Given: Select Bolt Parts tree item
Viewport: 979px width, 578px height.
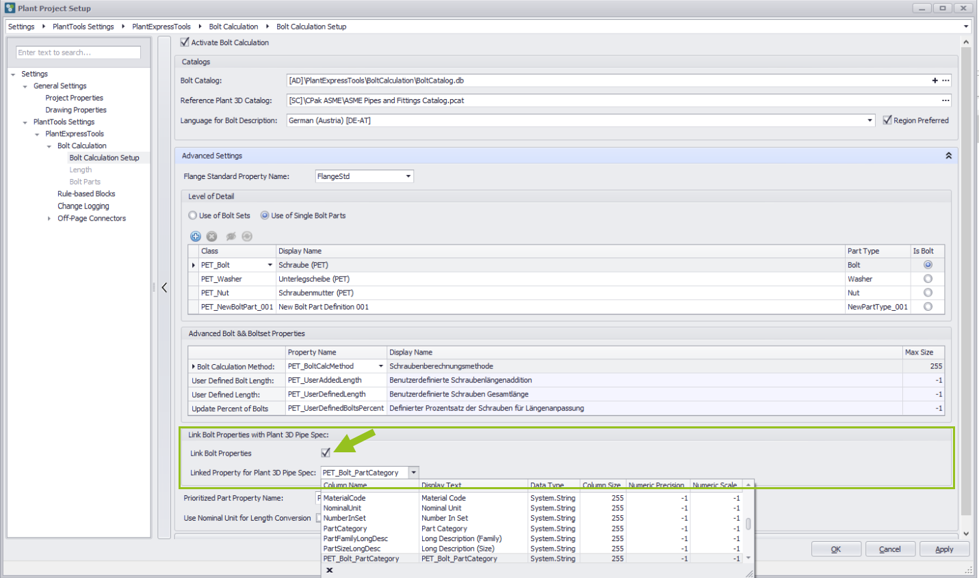Looking at the screenshot, I should click(x=85, y=182).
